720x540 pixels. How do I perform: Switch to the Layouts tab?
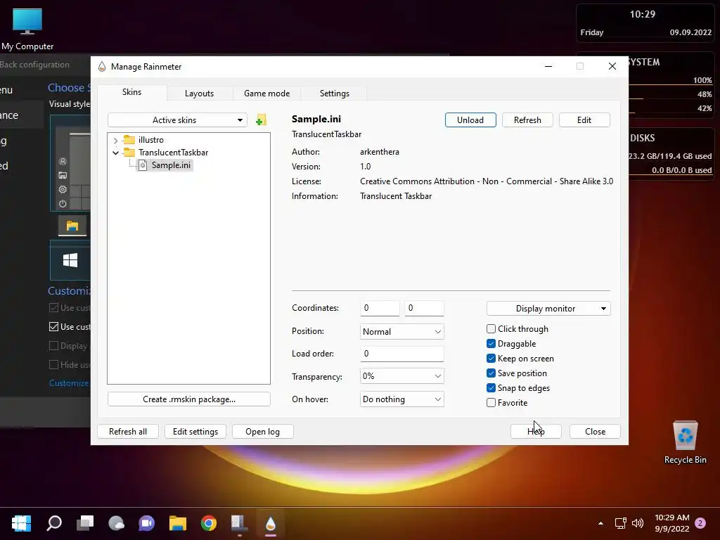pos(199,94)
